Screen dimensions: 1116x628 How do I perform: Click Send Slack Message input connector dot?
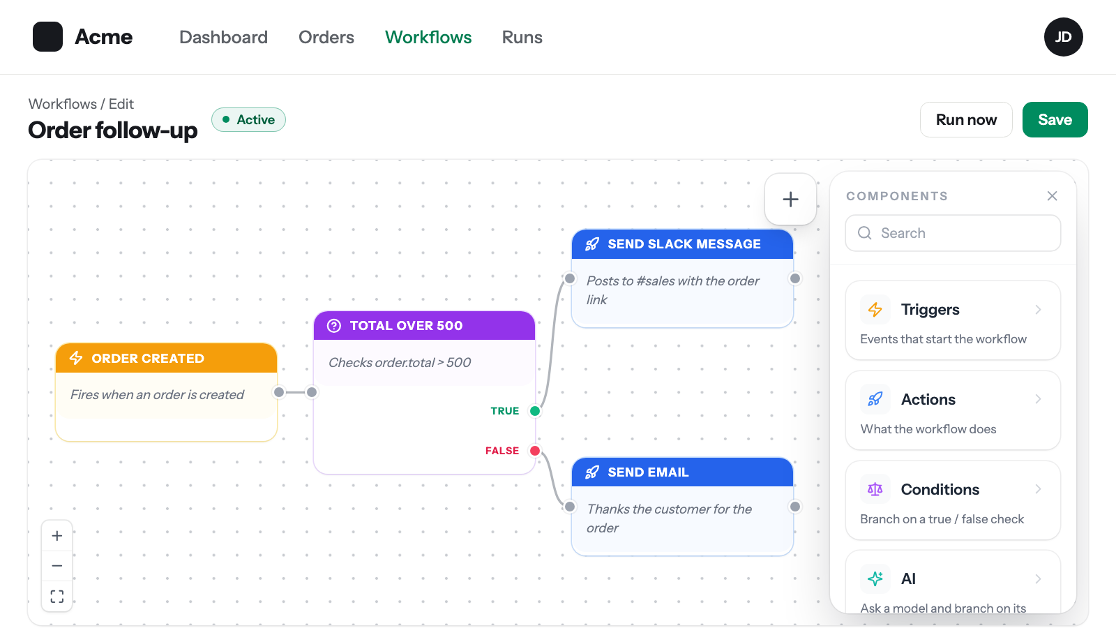click(570, 278)
